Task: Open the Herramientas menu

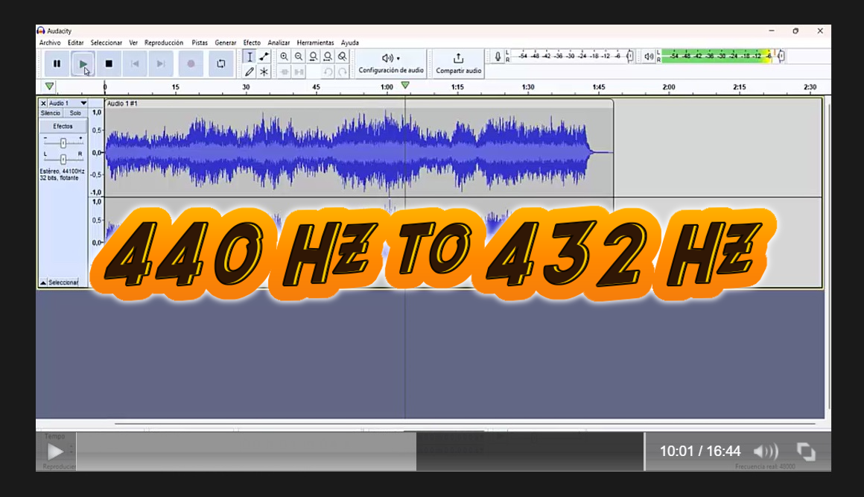Action: [315, 42]
